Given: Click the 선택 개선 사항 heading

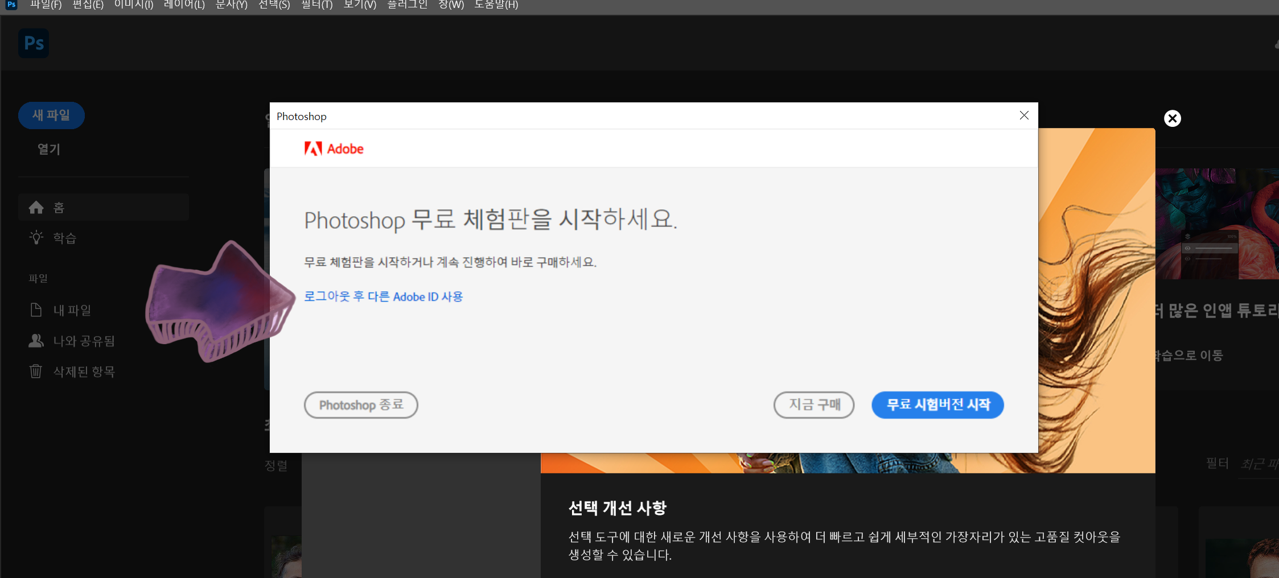Looking at the screenshot, I should pyautogui.click(x=618, y=508).
